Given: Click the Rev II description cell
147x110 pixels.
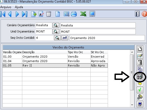Looking at the screenshot, I should pyautogui.click(x=45, y=65).
